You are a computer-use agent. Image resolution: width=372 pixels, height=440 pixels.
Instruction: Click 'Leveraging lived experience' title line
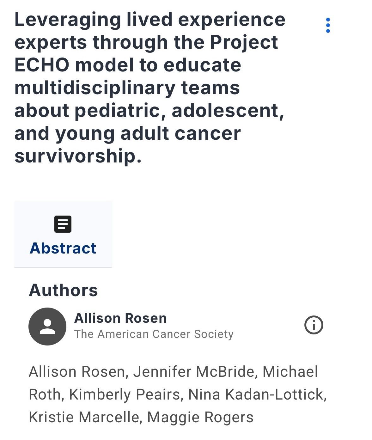(150, 20)
